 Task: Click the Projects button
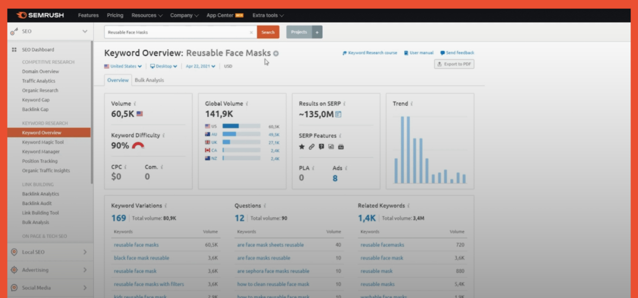pos(299,32)
